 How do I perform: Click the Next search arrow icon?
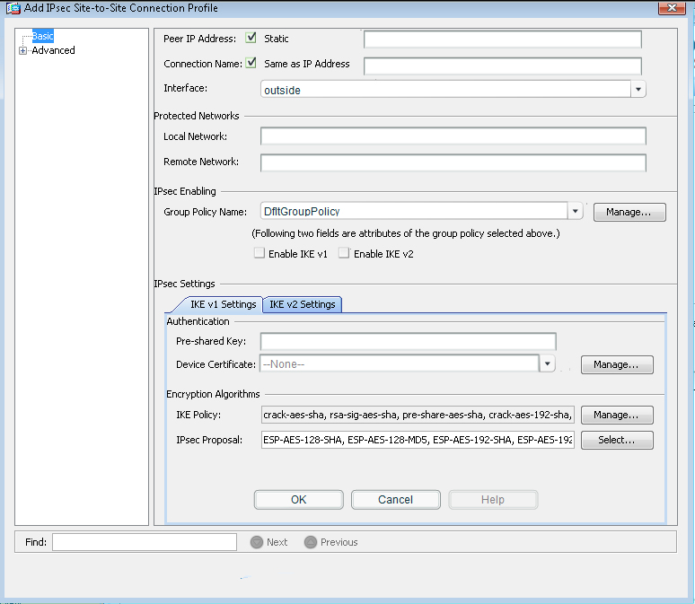pyautogui.click(x=257, y=542)
